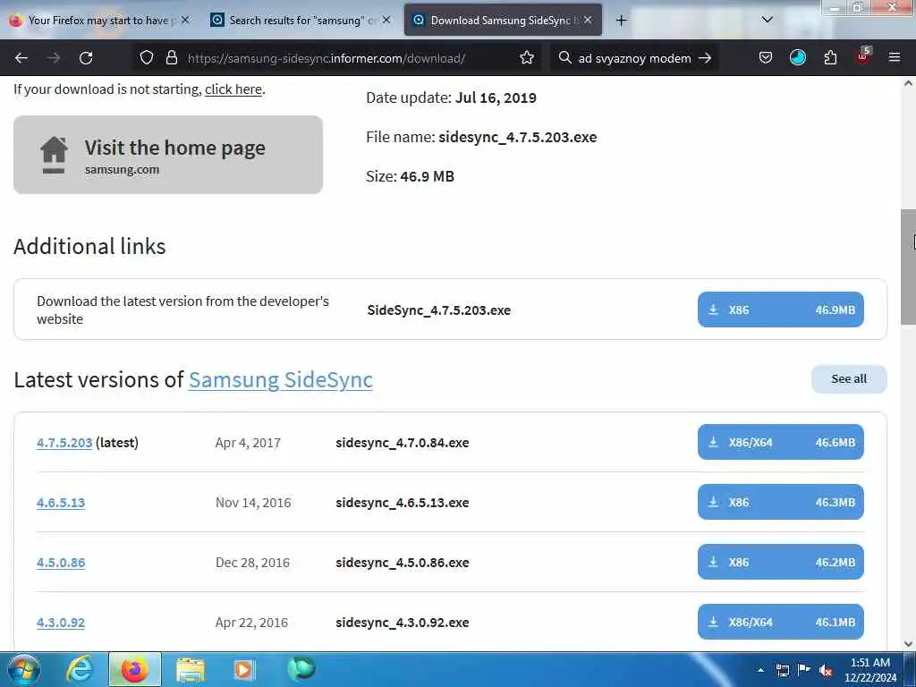
Task: Click the Dec 28, 2016 date
Action: pos(252,563)
